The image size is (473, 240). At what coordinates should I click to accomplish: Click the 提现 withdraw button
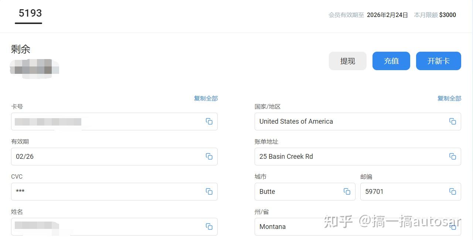[348, 61]
